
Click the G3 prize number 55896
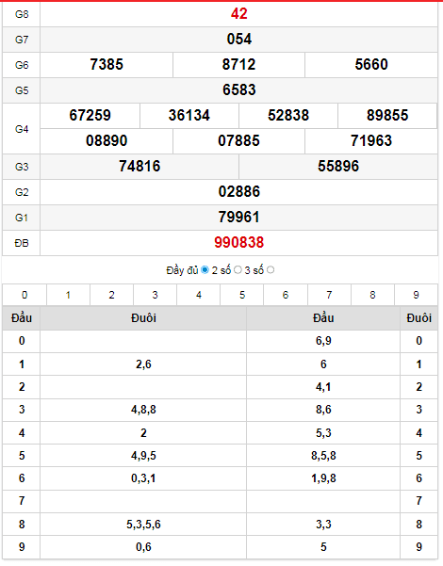tap(338, 167)
